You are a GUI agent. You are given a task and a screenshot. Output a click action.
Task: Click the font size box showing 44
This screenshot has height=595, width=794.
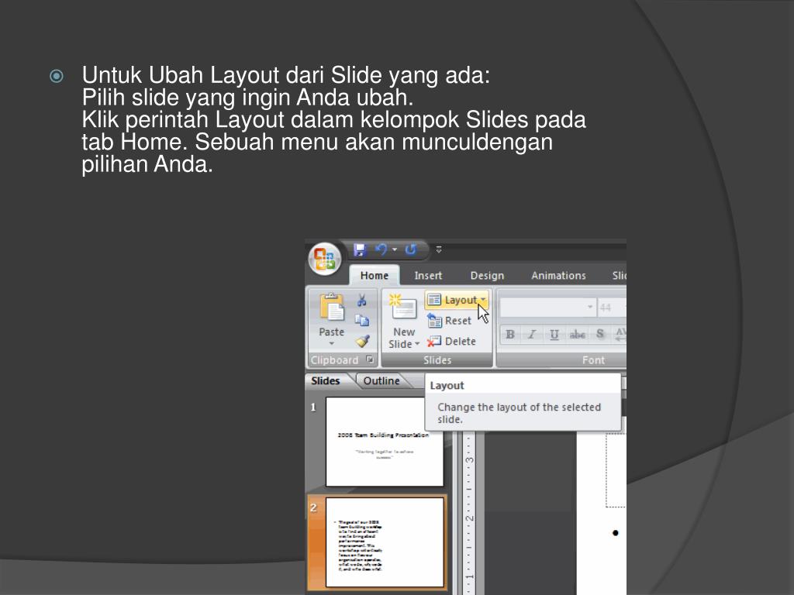611,307
